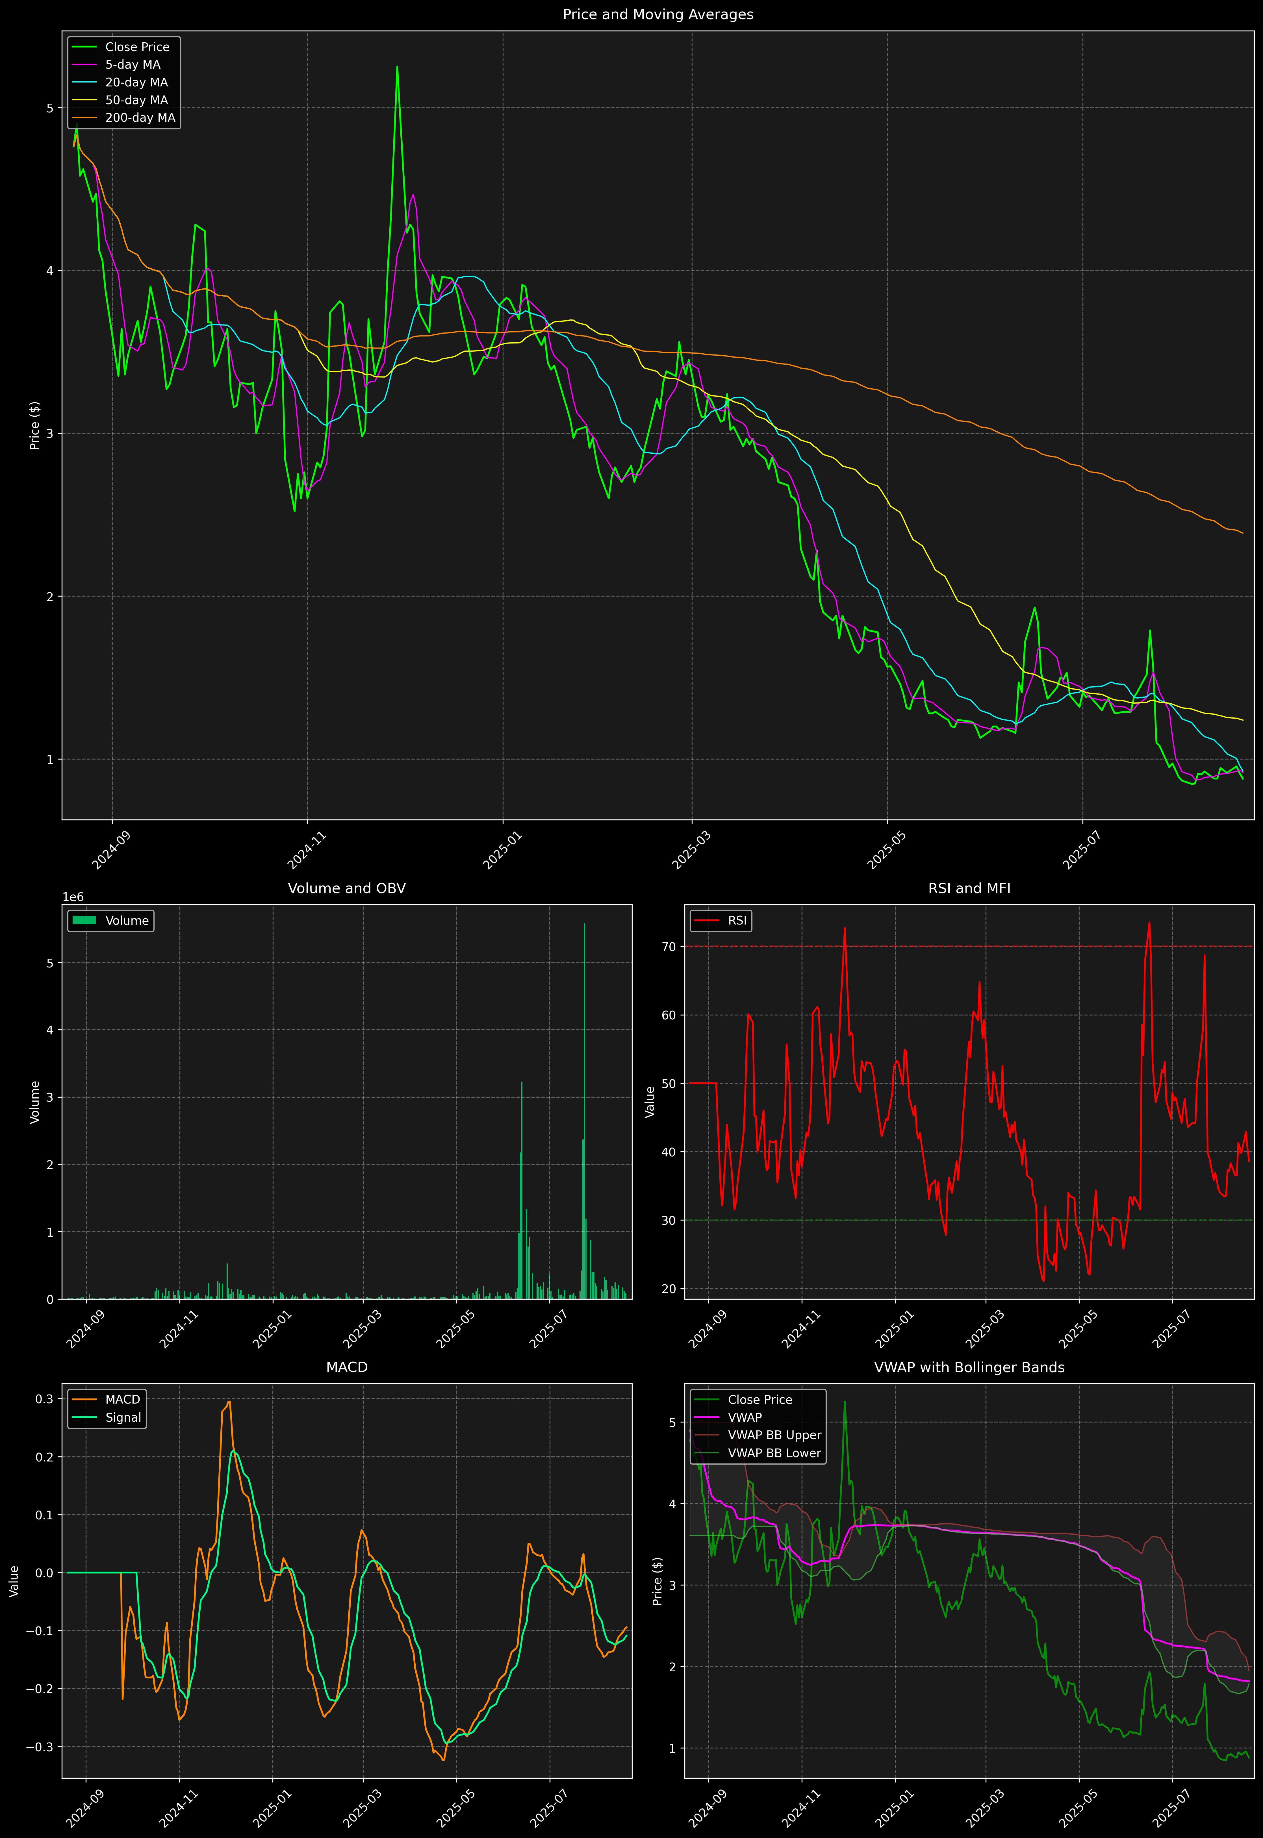The height and width of the screenshot is (1838, 1263).
Task: Click the 5-day MA legend line
Action: click(x=84, y=65)
